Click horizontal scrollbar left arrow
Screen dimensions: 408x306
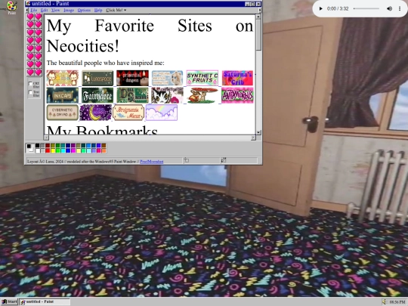[x=46, y=138]
